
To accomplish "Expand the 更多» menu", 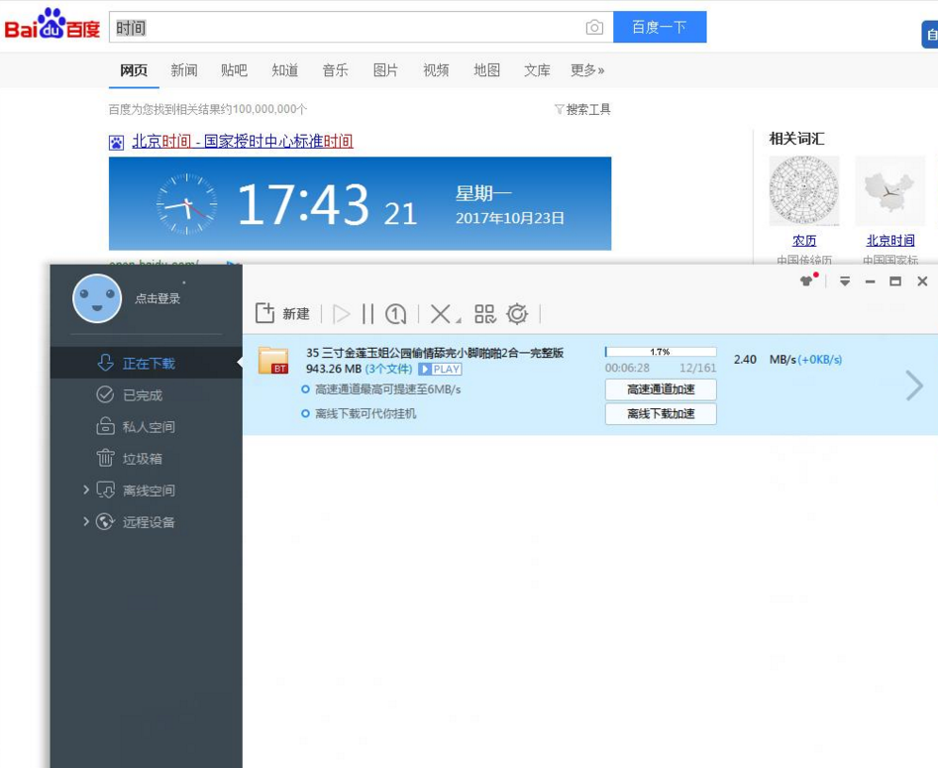I will click(x=587, y=70).
